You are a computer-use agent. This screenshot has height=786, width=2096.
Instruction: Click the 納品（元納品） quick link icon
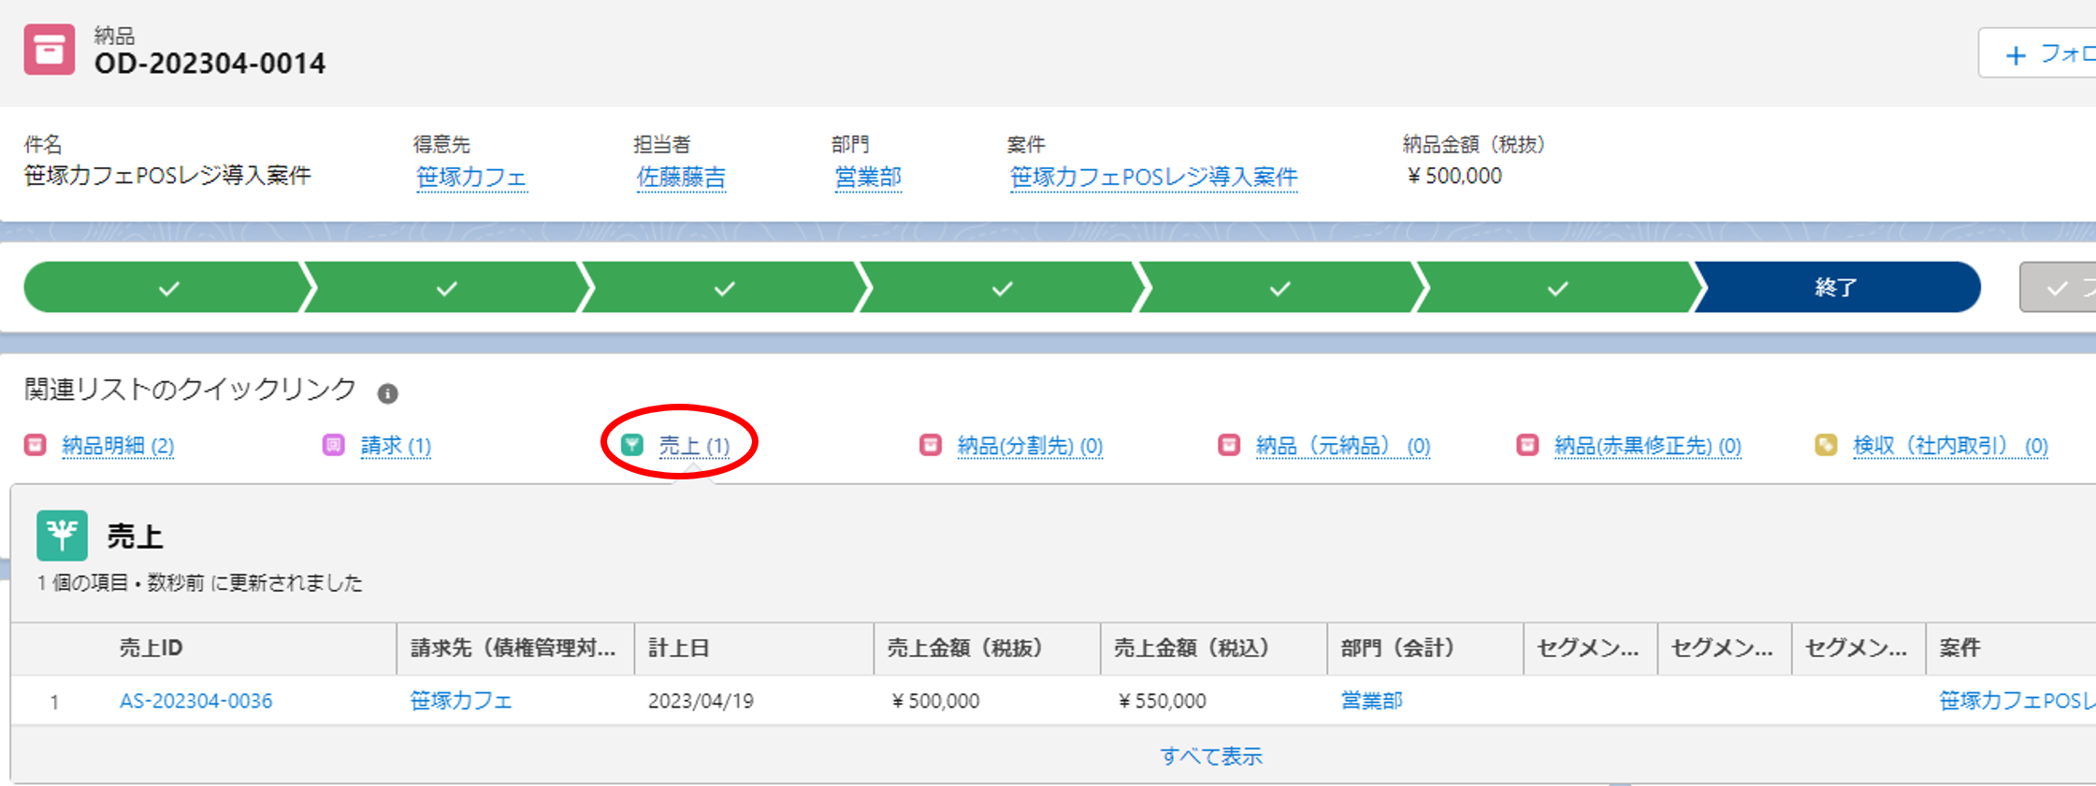click(x=1229, y=445)
